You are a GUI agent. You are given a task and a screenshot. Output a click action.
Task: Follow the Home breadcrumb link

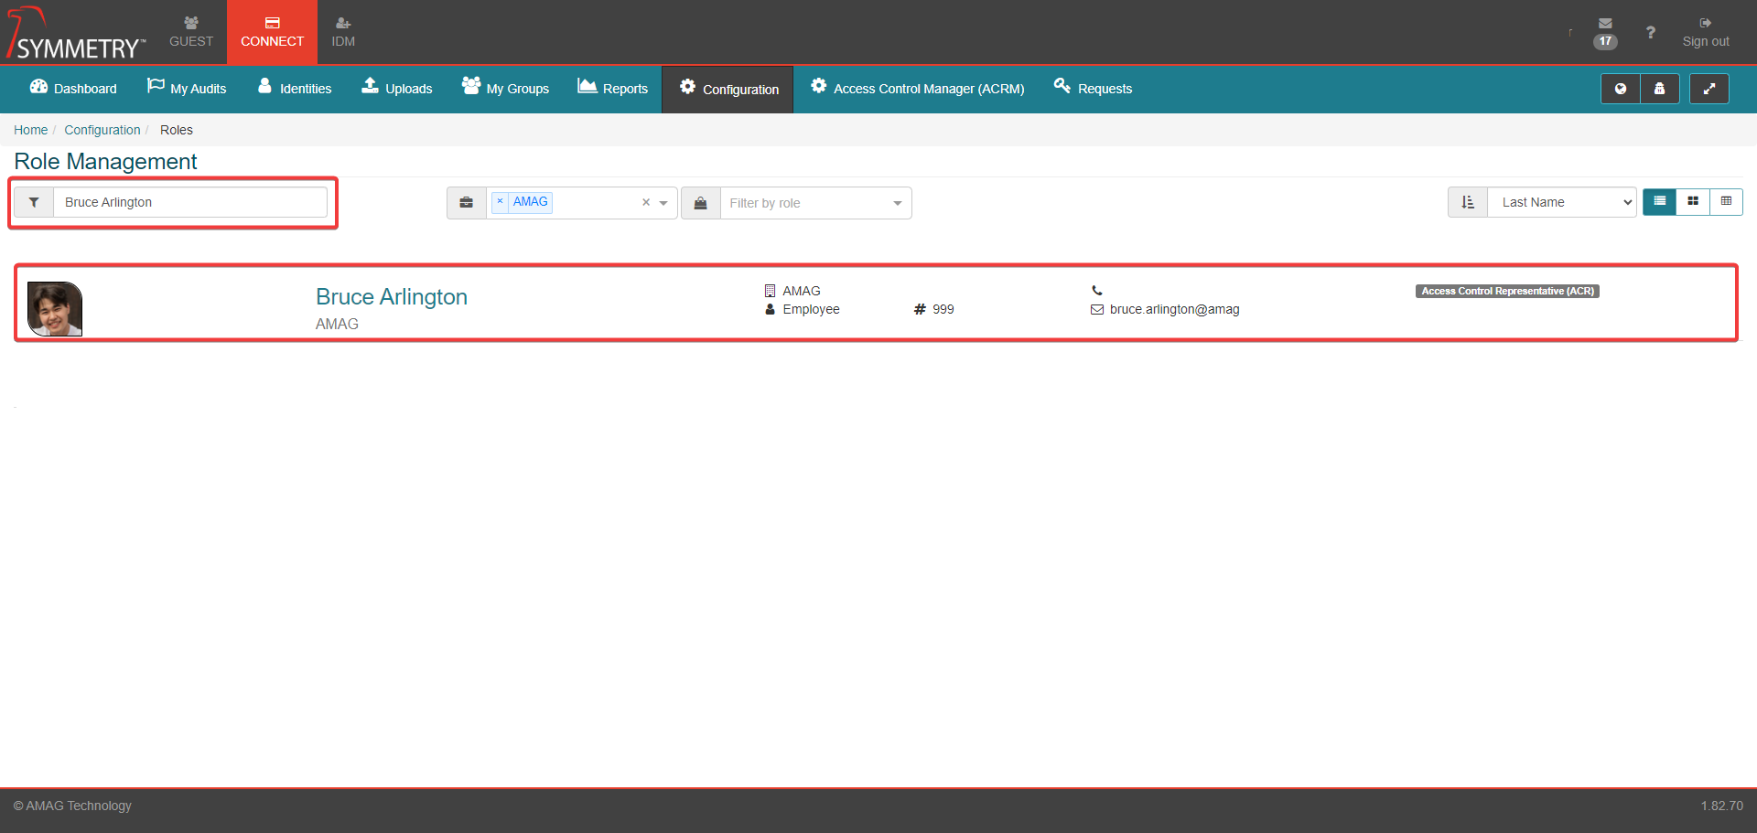(x=30, y=130)
